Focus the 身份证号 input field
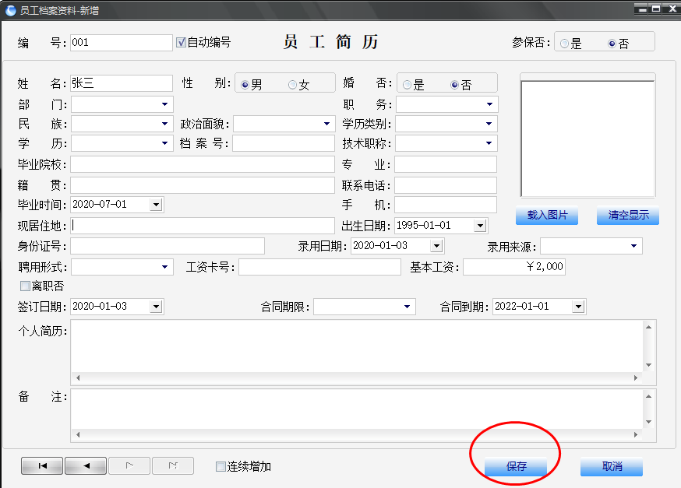The image size is (681, 488). pos(168,246)
